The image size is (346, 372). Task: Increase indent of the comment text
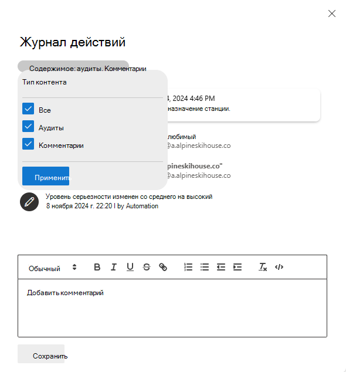pos(238,267)
